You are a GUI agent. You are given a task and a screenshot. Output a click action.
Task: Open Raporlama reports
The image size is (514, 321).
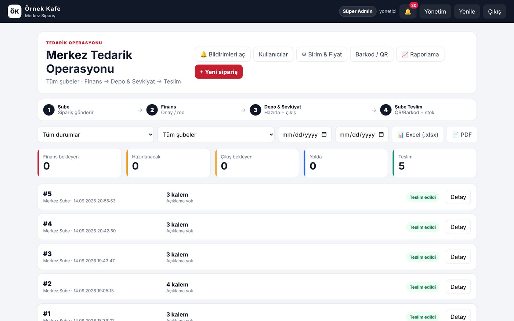[x=420, y=54]
